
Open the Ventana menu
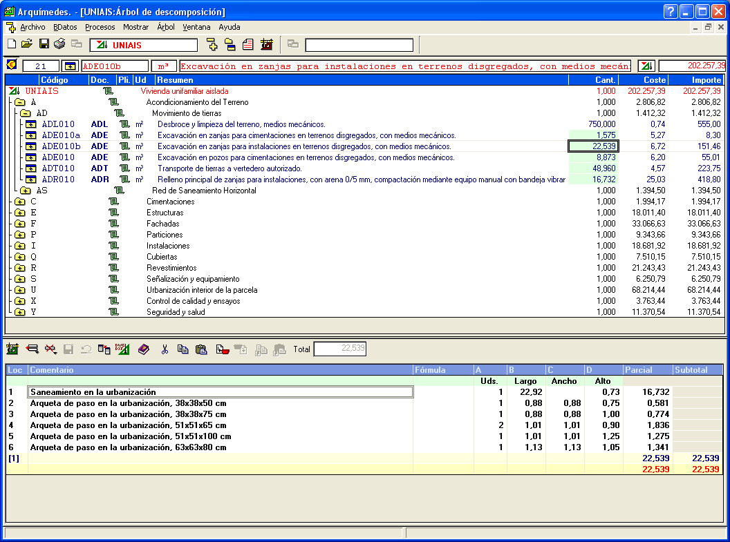(196, 27)
